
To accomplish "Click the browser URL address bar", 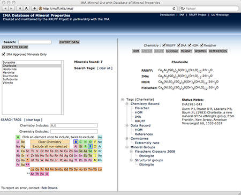I will (107, 9).
